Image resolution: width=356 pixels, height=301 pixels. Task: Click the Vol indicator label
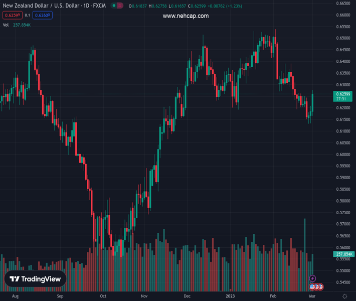pos(6,25)
